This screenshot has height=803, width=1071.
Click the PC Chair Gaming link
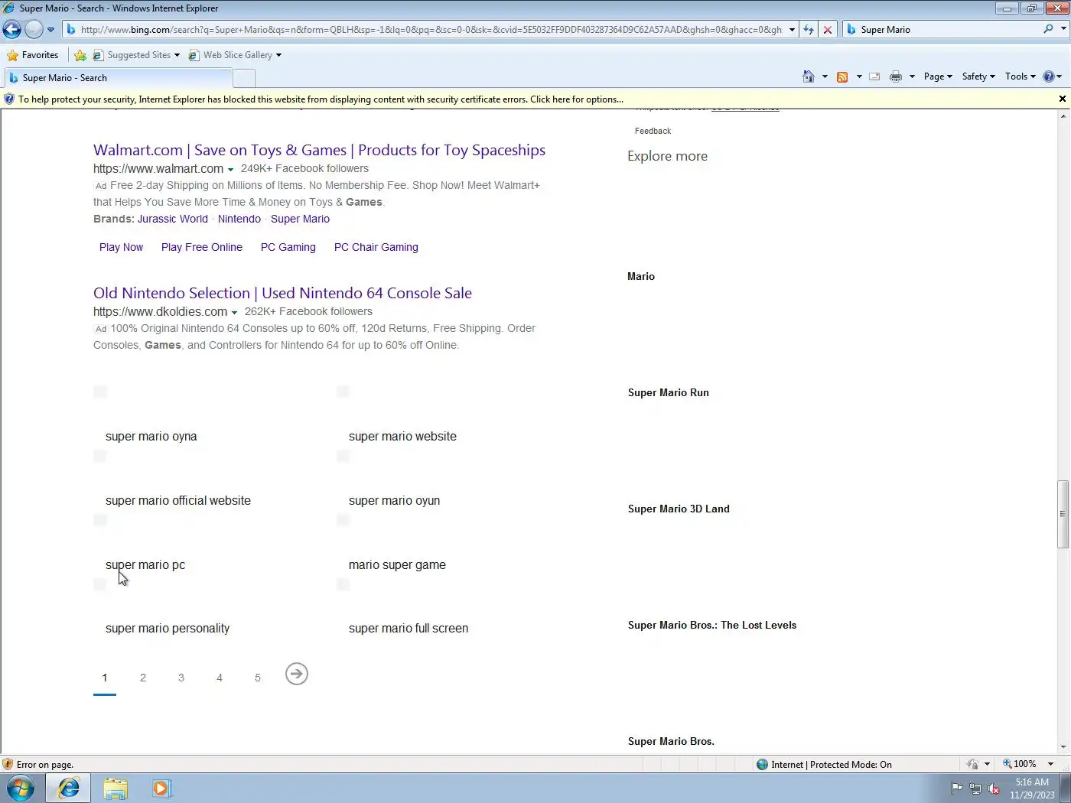point(376,247)
